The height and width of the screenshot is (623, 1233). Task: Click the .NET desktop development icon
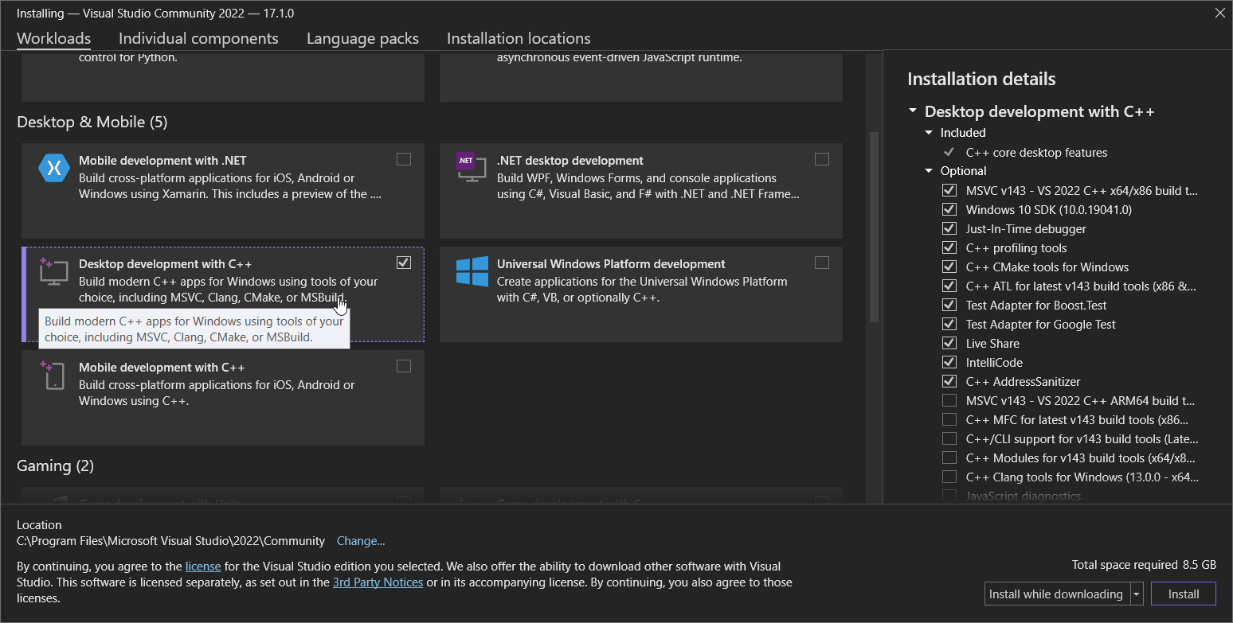[x=471, y=167]
